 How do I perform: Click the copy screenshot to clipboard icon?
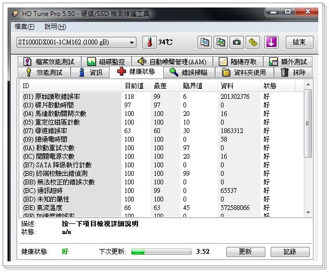220,42
